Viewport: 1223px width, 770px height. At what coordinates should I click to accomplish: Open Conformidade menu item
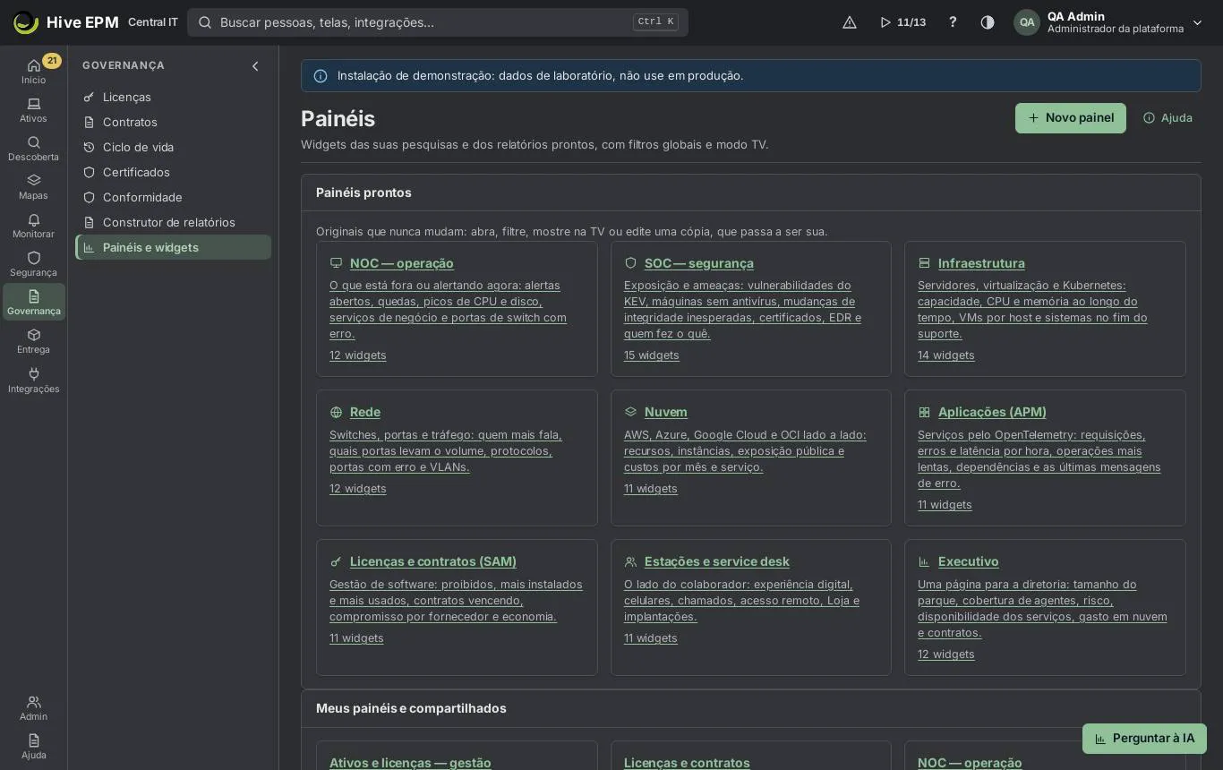[174, 197]
